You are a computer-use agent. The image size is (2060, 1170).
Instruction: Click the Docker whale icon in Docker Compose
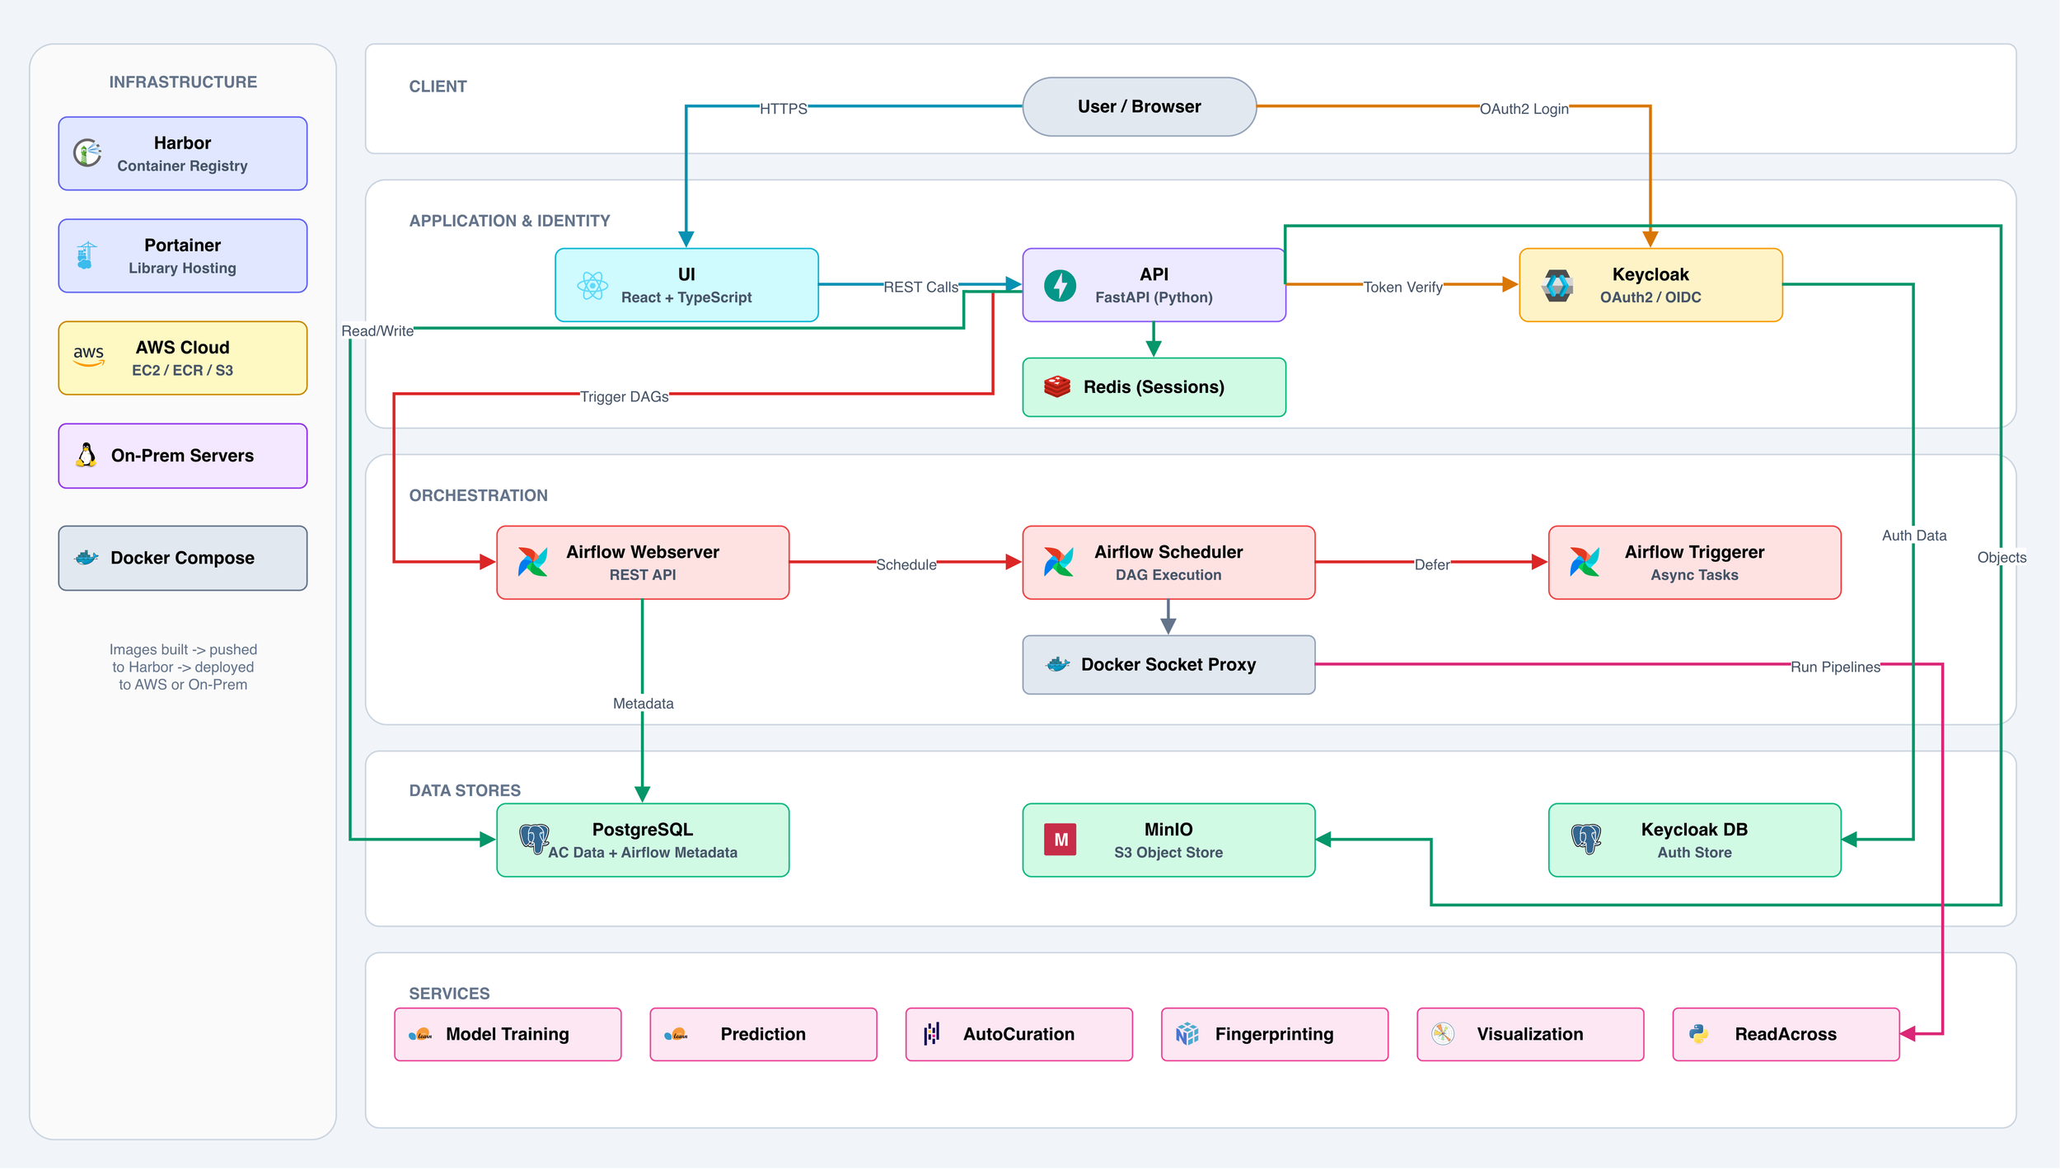point(87,558)
